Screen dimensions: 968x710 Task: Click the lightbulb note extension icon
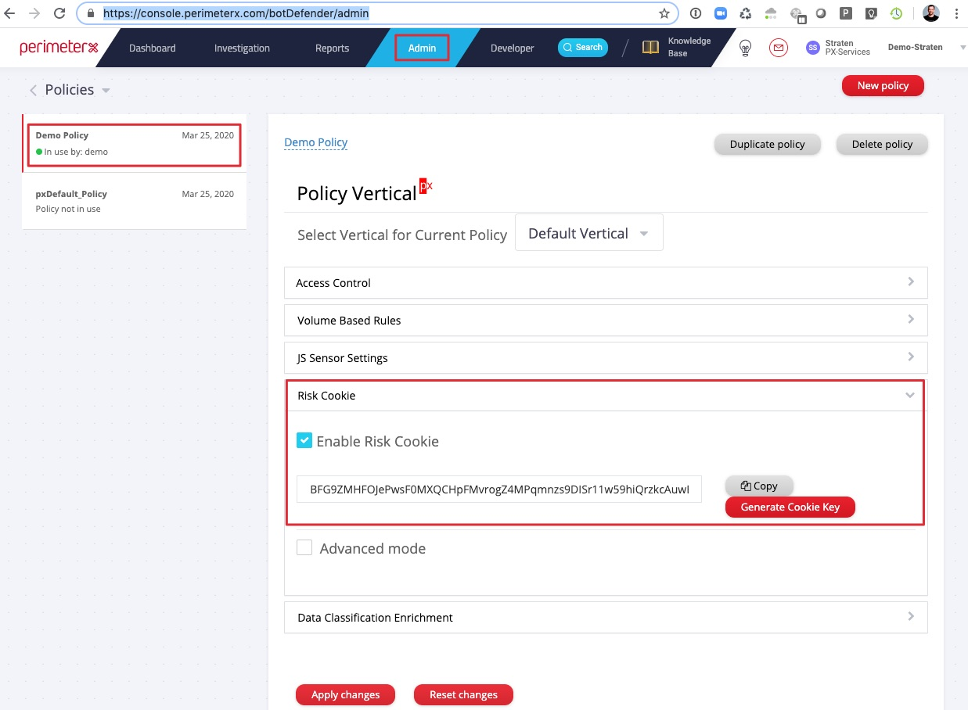click(x=871, y=13)
